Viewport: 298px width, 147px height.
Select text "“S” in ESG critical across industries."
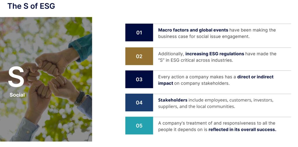196,60
